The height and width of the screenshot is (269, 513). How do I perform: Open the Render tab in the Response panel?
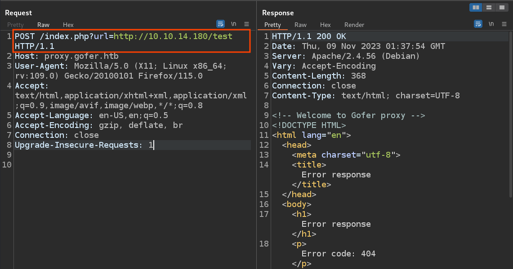354,25
